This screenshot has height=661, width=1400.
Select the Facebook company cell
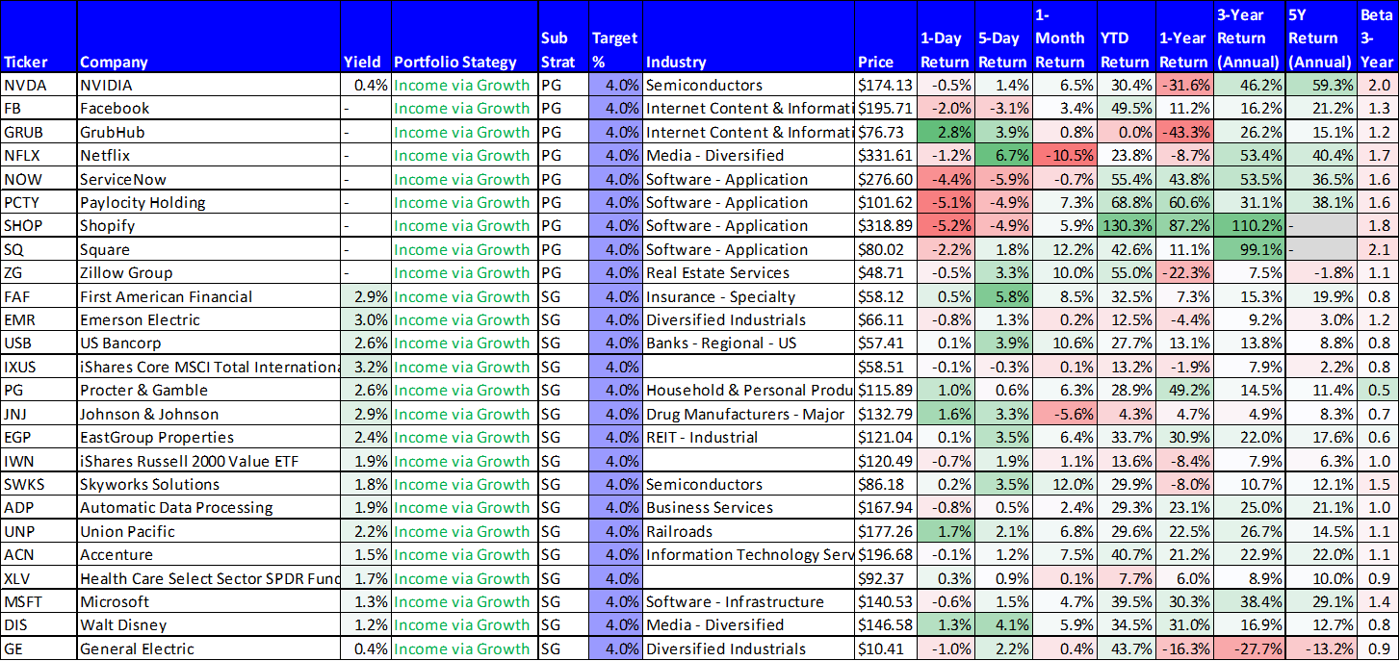coord(209,108)
